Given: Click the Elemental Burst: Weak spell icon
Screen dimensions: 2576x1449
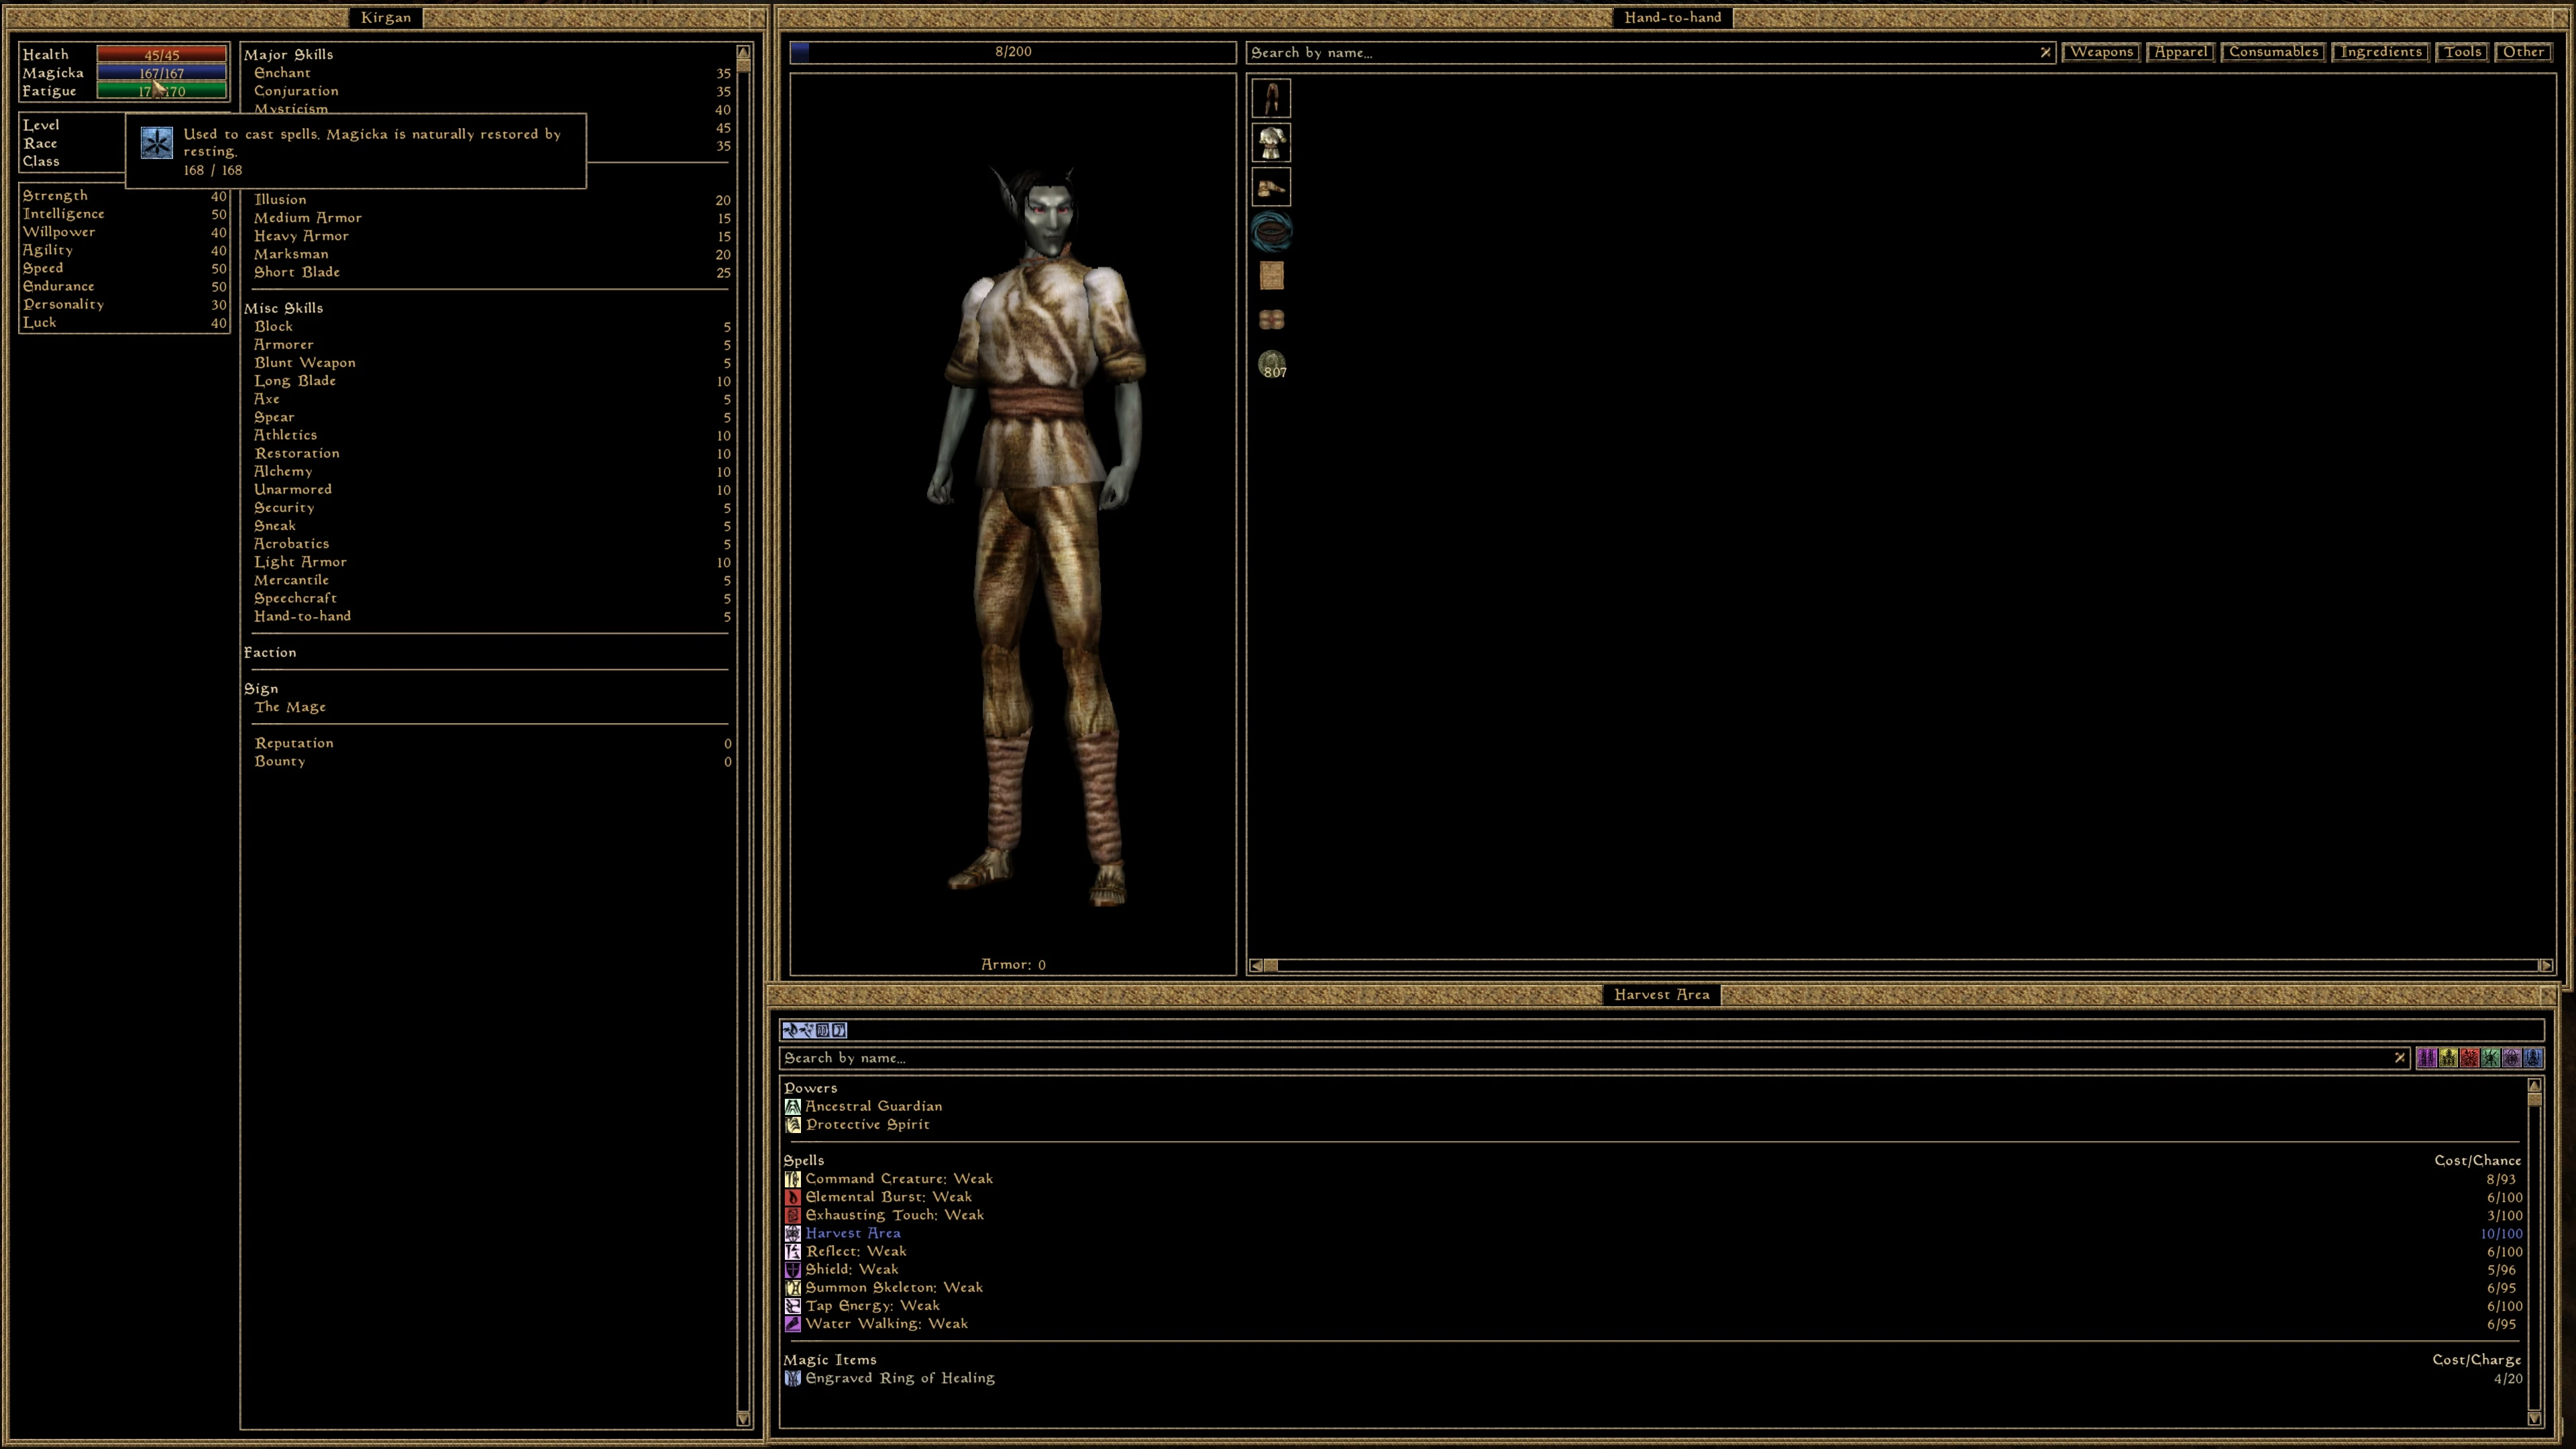Looking at the screenshot, I should [x=792, y=1197].
